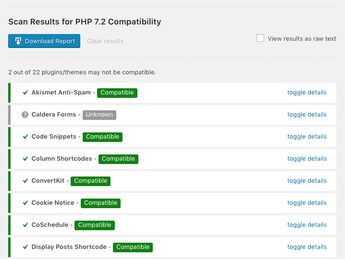Select the Akismet Anti-Spam plugin name
This screenshot has width=345, height=259.
click(x=61, y=93)
